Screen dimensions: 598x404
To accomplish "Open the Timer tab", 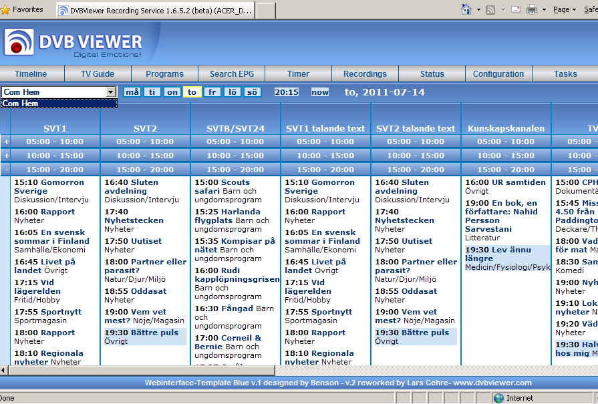I will (298, 74).
